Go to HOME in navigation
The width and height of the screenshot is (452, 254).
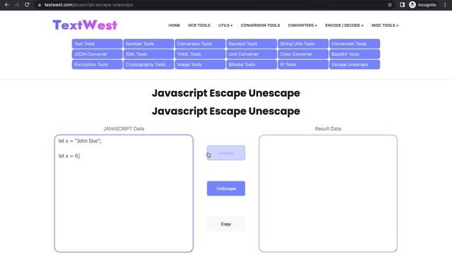(174, 25)
